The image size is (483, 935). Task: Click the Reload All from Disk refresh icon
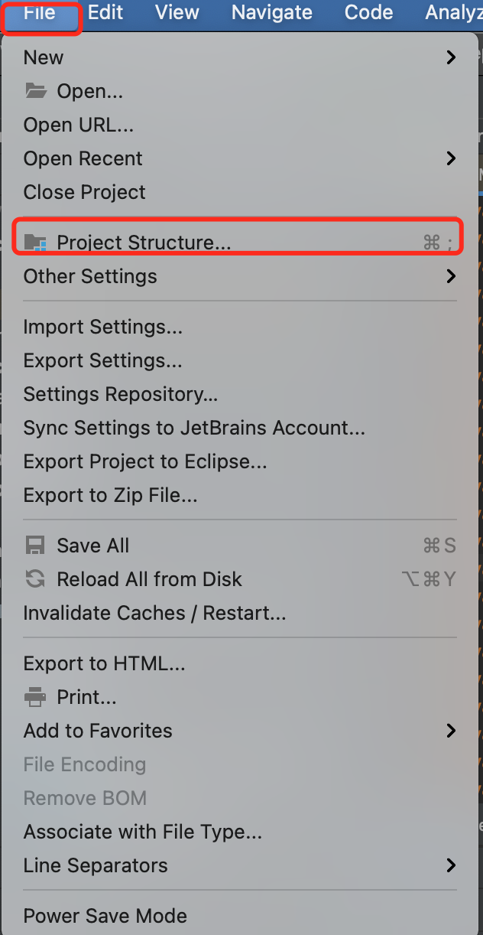[35, 579]
